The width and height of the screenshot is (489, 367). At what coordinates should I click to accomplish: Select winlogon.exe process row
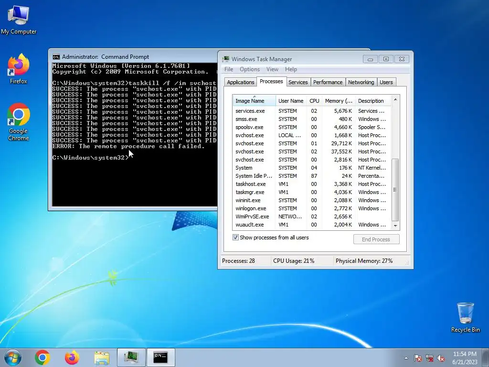click(x=311, y=208)
